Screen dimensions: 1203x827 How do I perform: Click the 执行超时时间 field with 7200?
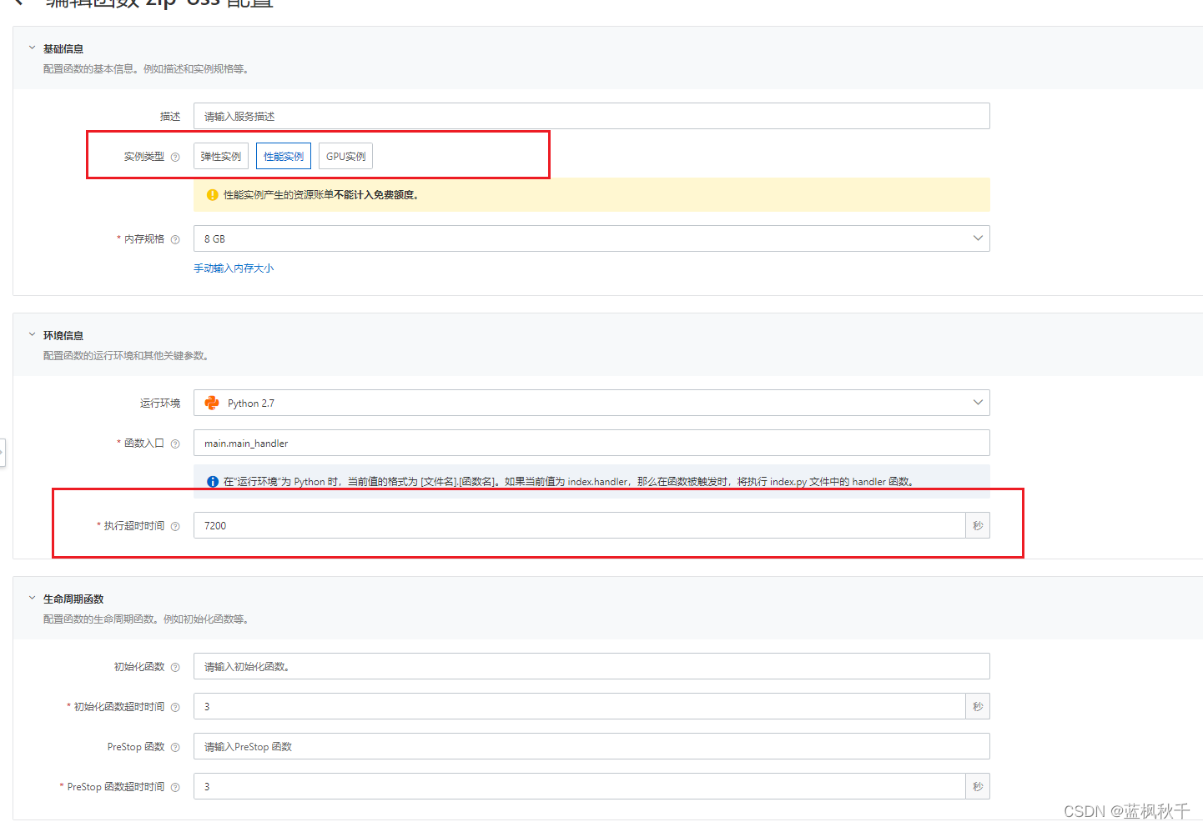click(580, 525)
